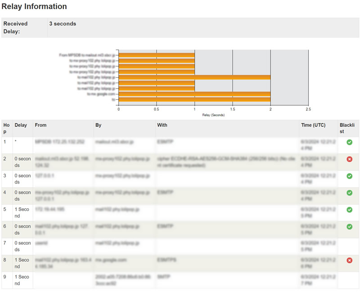Click hop 6's green blacklist status icon
The width and height of the screenshot is (360, 300).
click(x=349, y=226)
